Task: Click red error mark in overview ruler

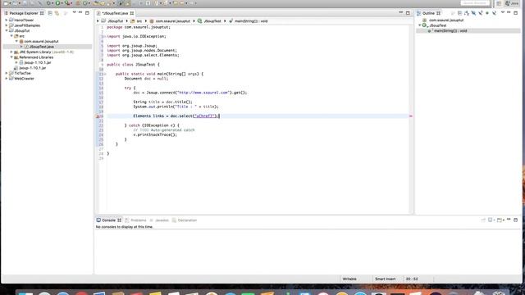Action: click(411, 116)
